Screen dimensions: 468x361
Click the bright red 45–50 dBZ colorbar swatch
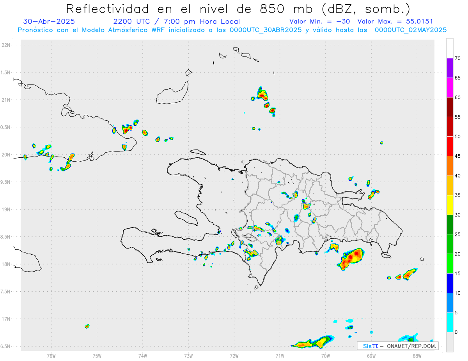click(x=450, y=146)
